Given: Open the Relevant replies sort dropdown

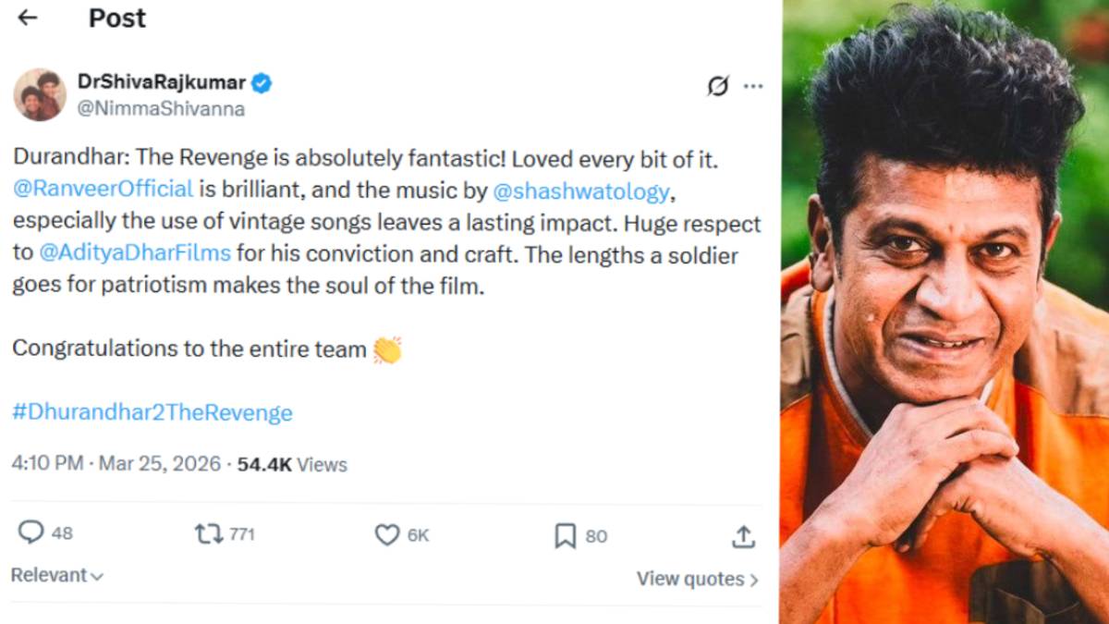Looking at the screenshot, I should [53, 575].
